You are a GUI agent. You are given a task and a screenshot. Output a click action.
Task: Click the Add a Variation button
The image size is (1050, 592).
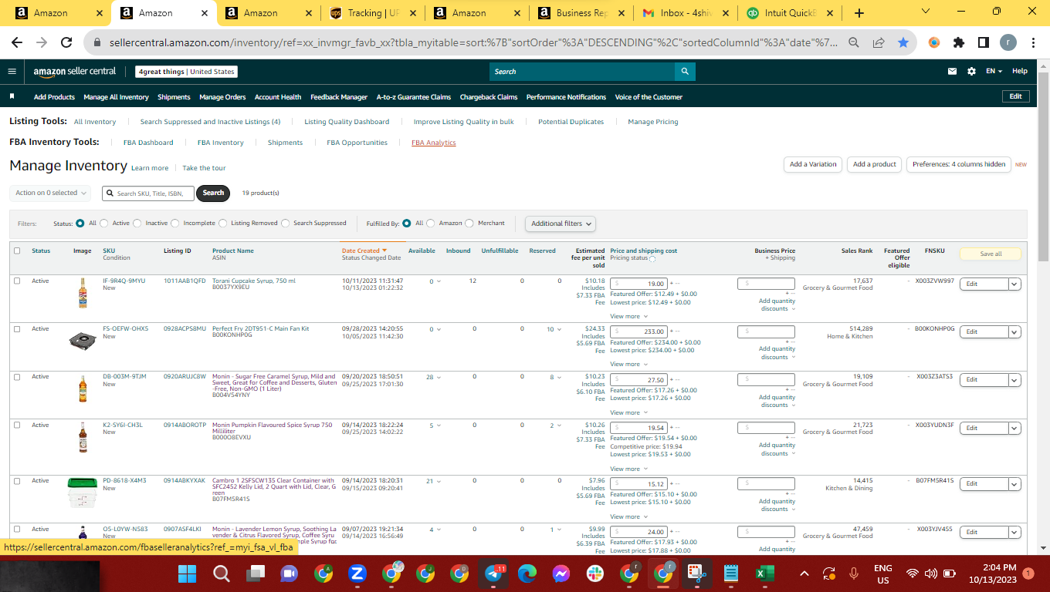click(813, 164)
